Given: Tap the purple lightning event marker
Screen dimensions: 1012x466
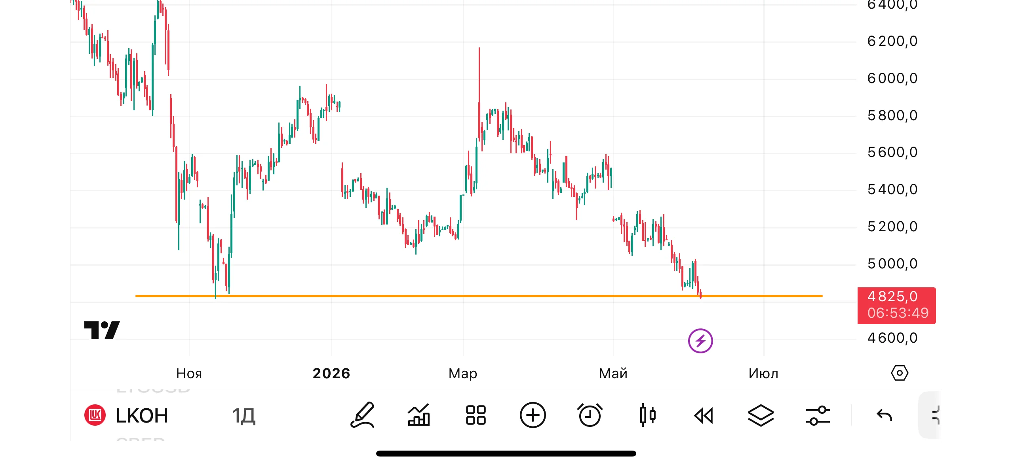Looking at the screenshot, I should [x=700, y=341].
